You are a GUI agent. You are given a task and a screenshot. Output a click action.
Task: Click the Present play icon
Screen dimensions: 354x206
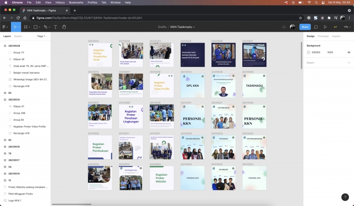click(325, 27)
